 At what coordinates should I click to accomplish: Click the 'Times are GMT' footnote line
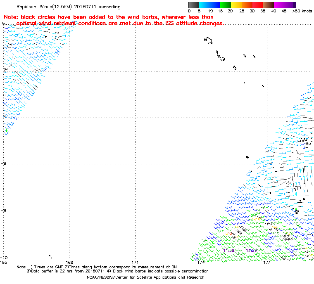click(x=97, y=267)
